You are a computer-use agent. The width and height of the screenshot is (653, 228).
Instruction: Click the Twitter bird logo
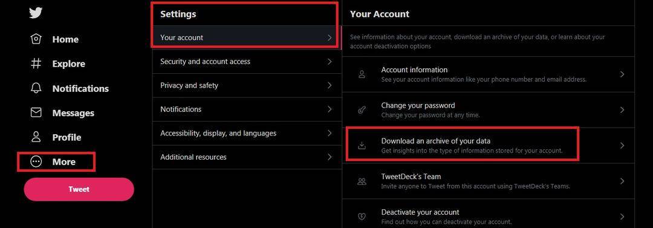(x=36, y=13)
